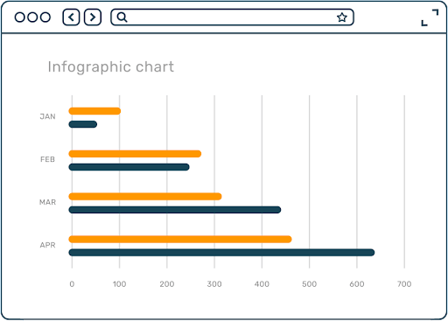Click the MAR axis label
The height and width of the screenshot is (321, 448).
(47, 202)
